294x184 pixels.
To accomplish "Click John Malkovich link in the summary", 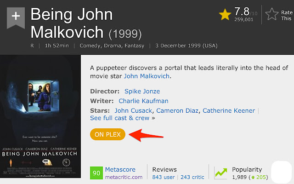I will coord(148,76).
